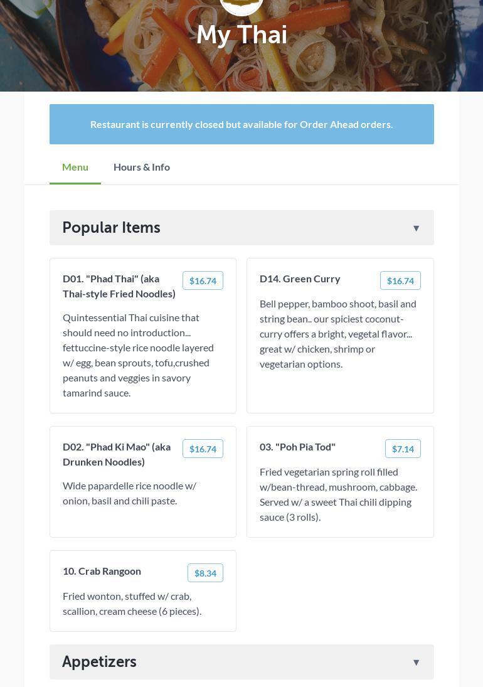Select the D14 Green Curry title
The height and width of the screenshot is (687, 483).
click(x=300, y=279)
